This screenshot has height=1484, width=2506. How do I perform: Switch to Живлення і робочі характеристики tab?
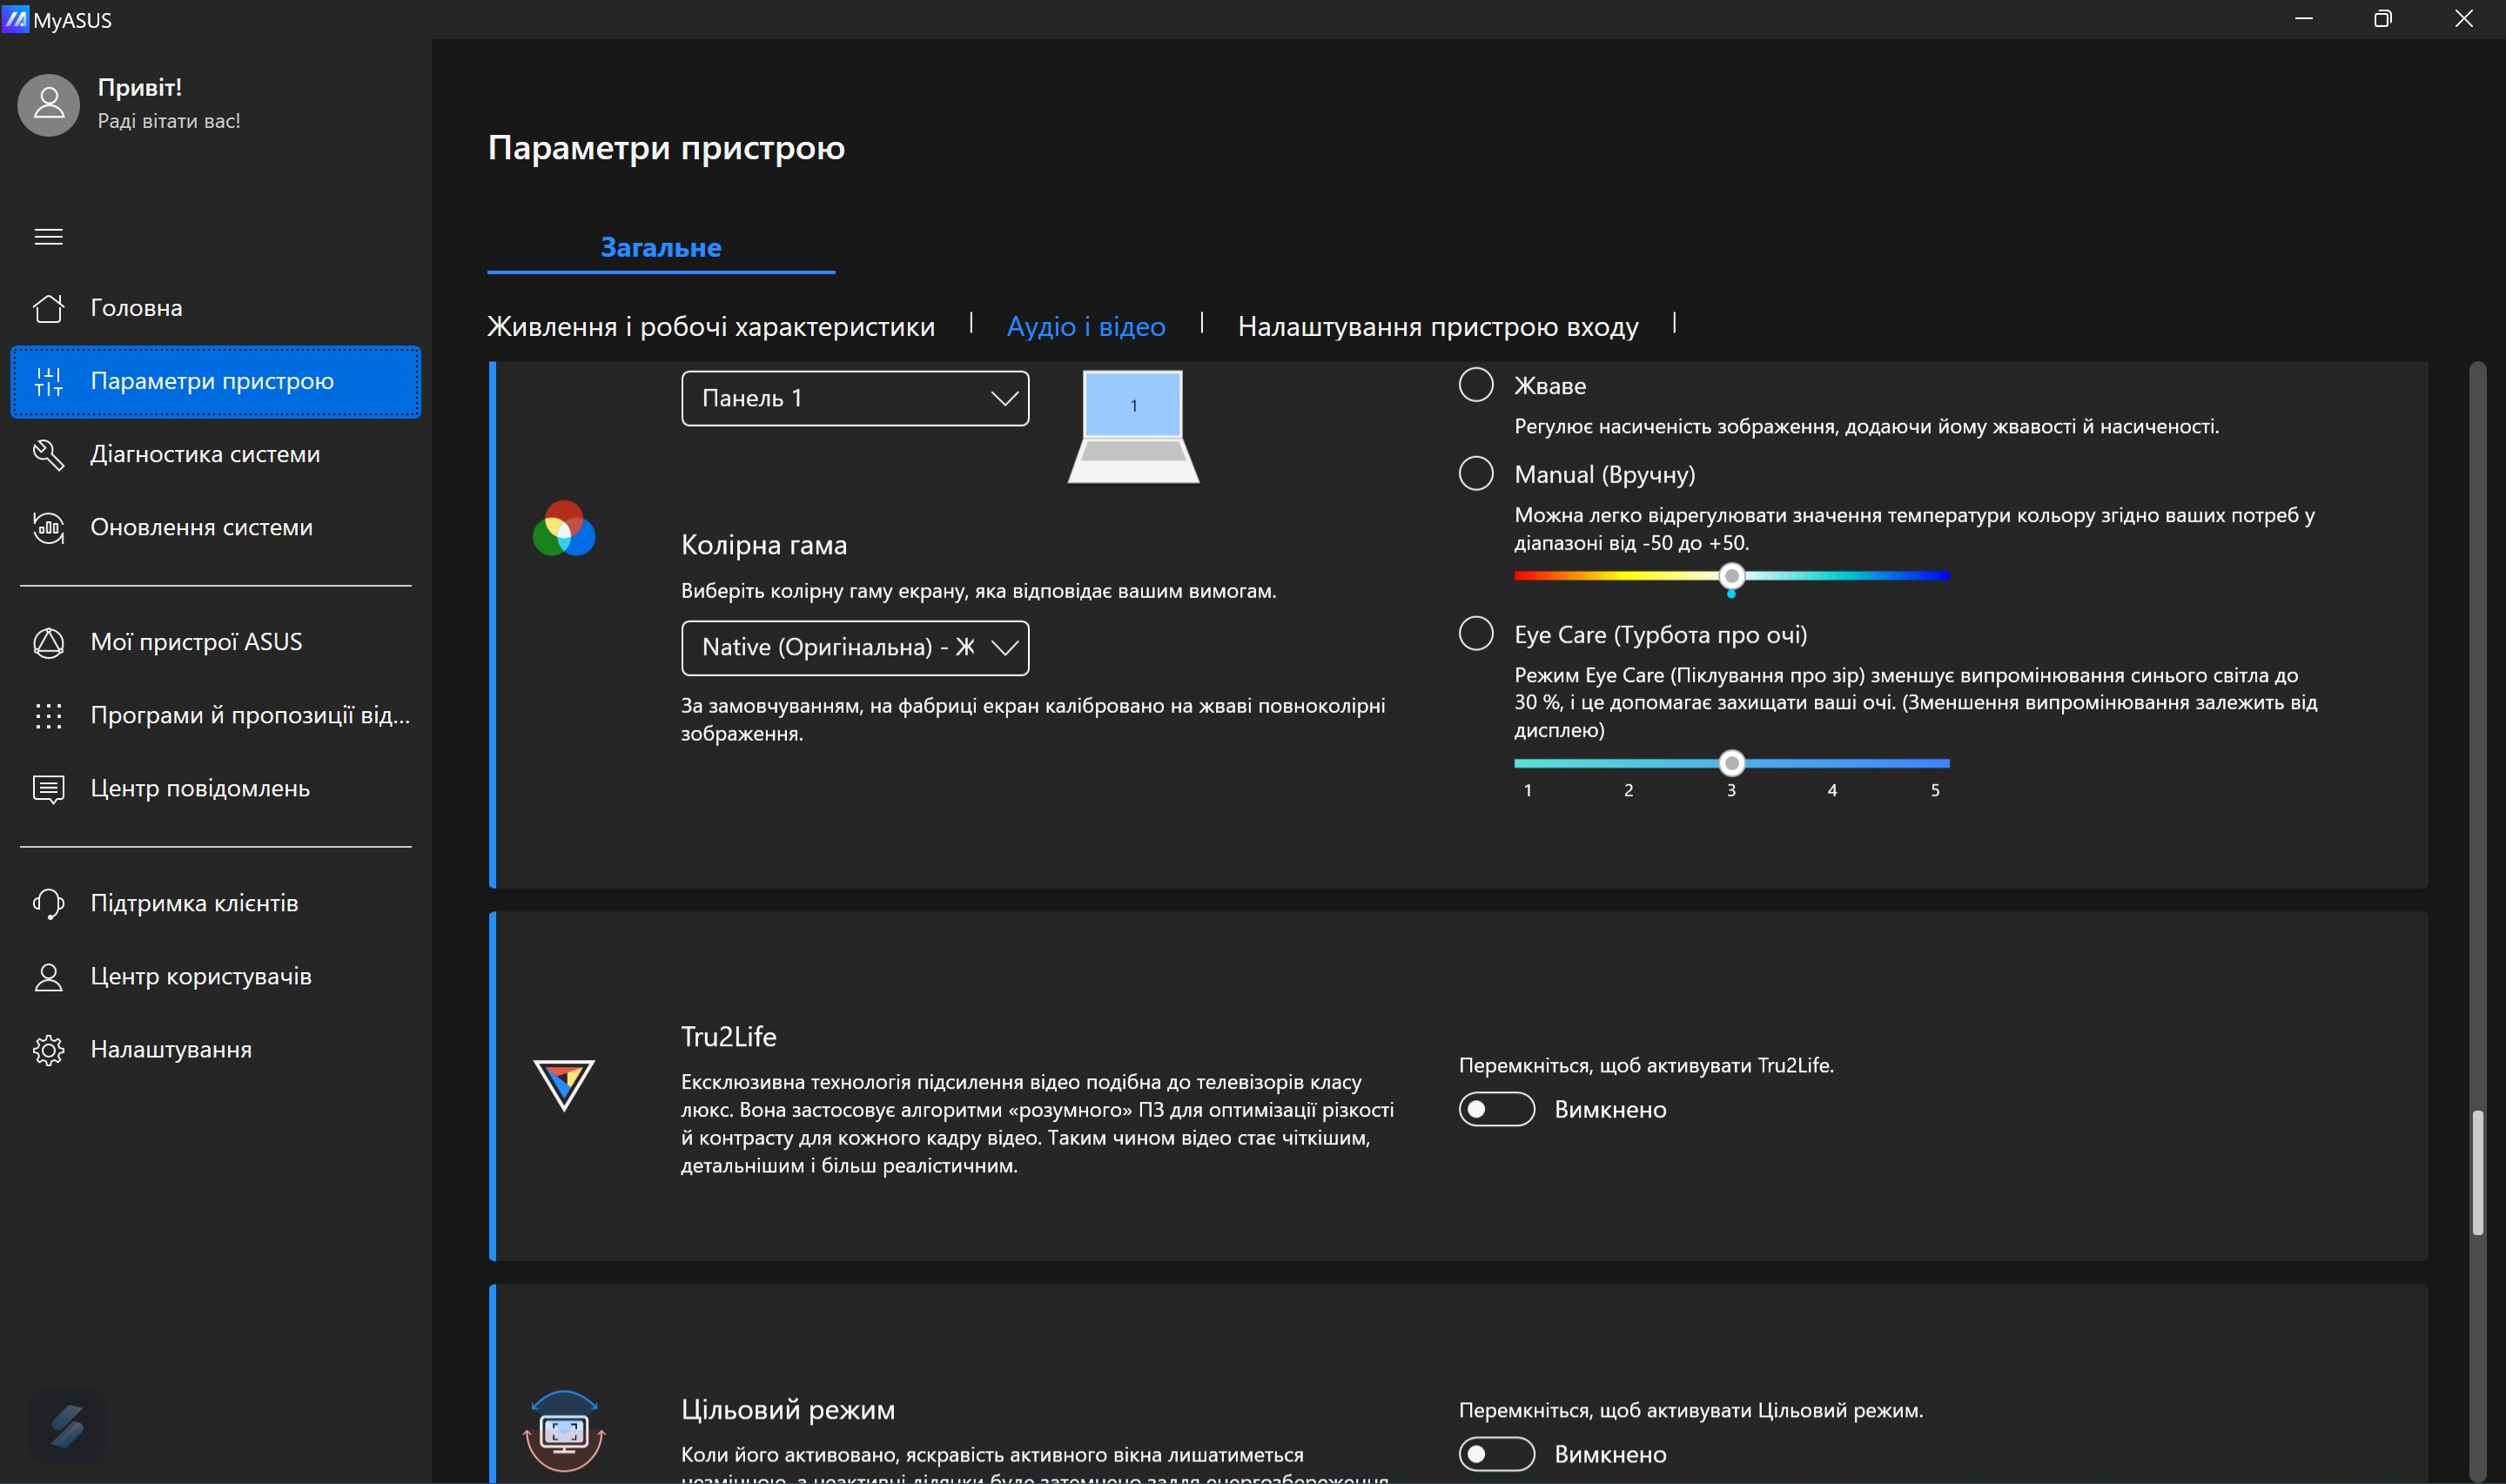(711, 327)
